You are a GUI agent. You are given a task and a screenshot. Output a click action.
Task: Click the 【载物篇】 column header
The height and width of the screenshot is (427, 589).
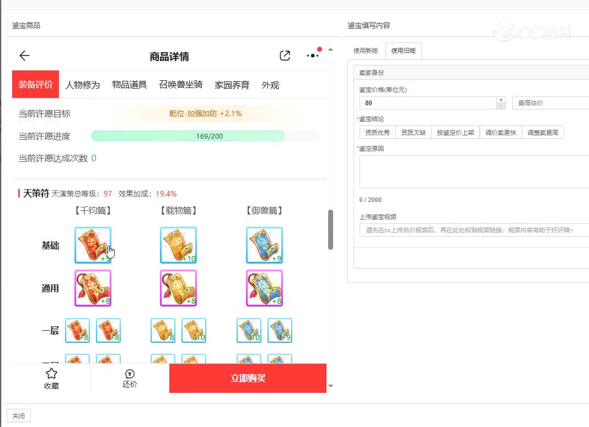tap(179, 210)
